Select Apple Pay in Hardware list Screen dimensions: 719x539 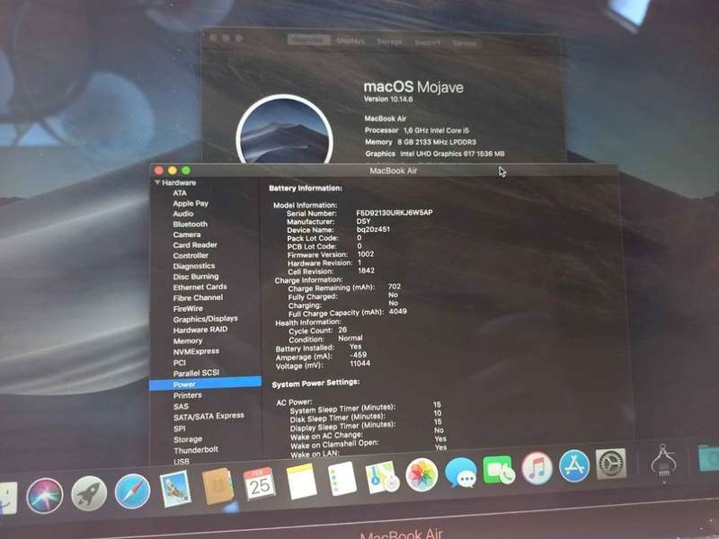pyautogui.click(x=191, y=203)
